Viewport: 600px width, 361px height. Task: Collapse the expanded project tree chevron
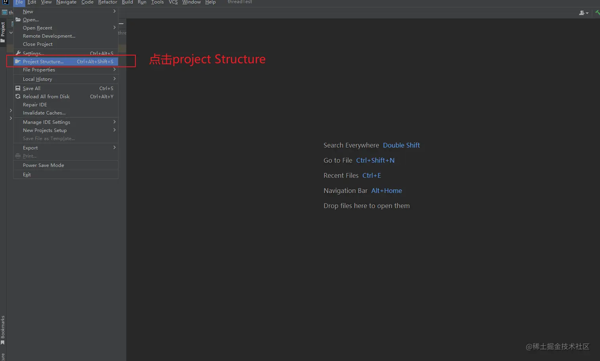point(11,33)
